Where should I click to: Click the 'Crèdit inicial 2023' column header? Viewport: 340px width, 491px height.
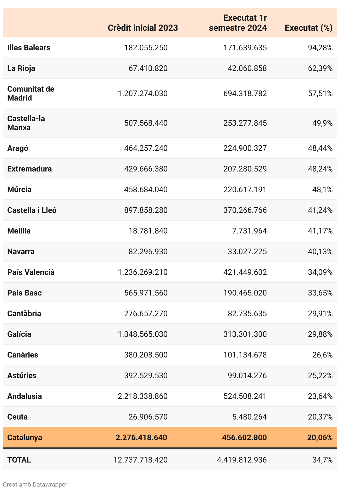pos(143,28)
